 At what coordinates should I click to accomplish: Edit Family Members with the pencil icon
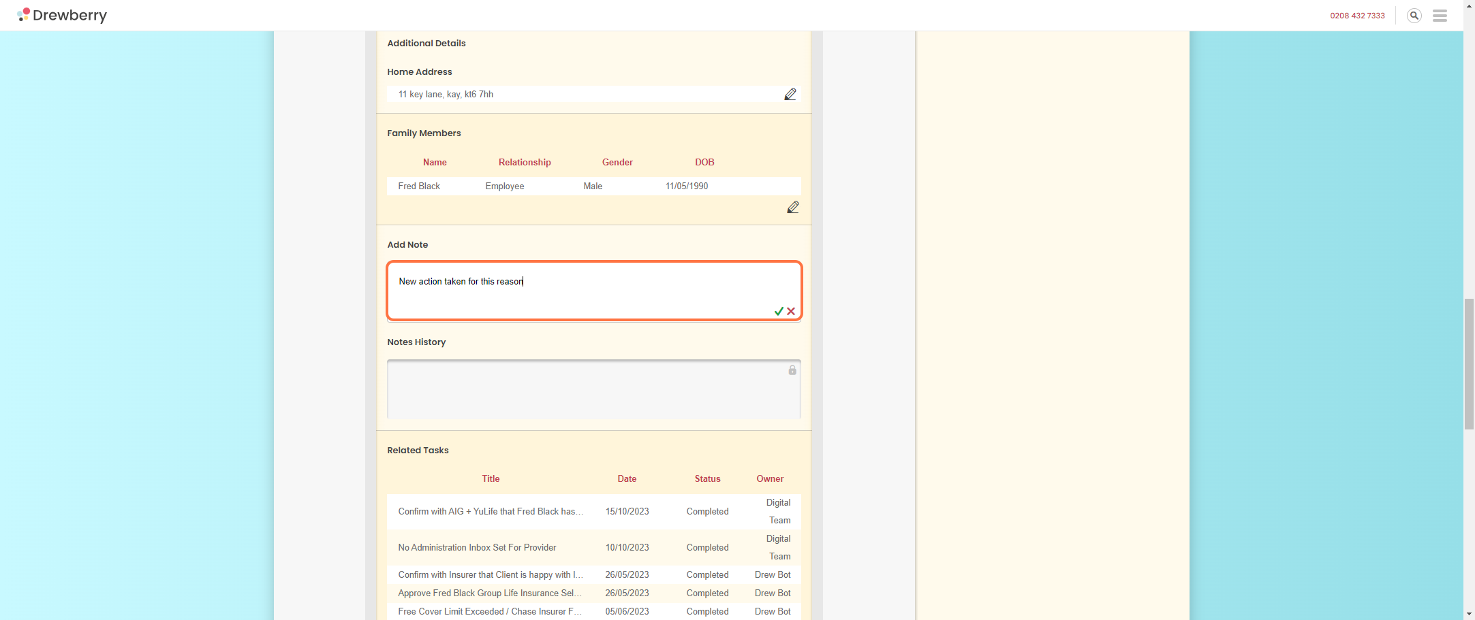(793, 207)
